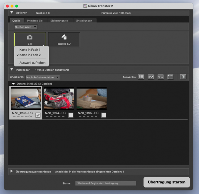Screen dimensions: 199x194
Task: Click the select marked images icon
Action: 151,77
